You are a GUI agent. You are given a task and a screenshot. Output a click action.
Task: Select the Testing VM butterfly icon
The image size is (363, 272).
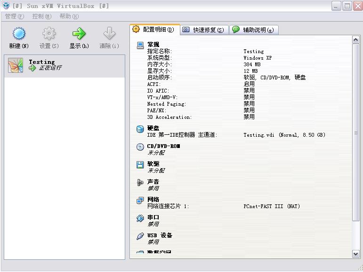coord(16,65)
